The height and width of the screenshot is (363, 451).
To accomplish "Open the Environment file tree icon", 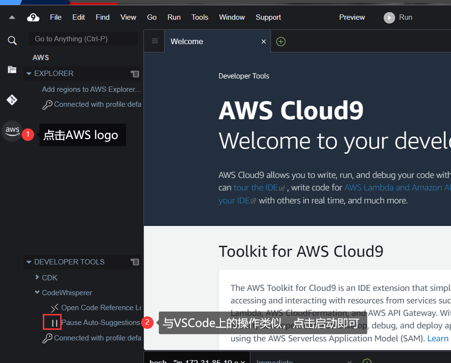I will tap(12, 70).
